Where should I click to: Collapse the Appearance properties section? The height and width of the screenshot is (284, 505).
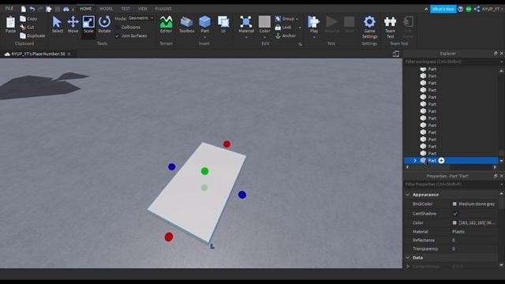408,195
